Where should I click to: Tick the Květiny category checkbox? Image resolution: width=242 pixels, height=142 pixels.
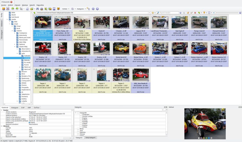coord(81,120)
